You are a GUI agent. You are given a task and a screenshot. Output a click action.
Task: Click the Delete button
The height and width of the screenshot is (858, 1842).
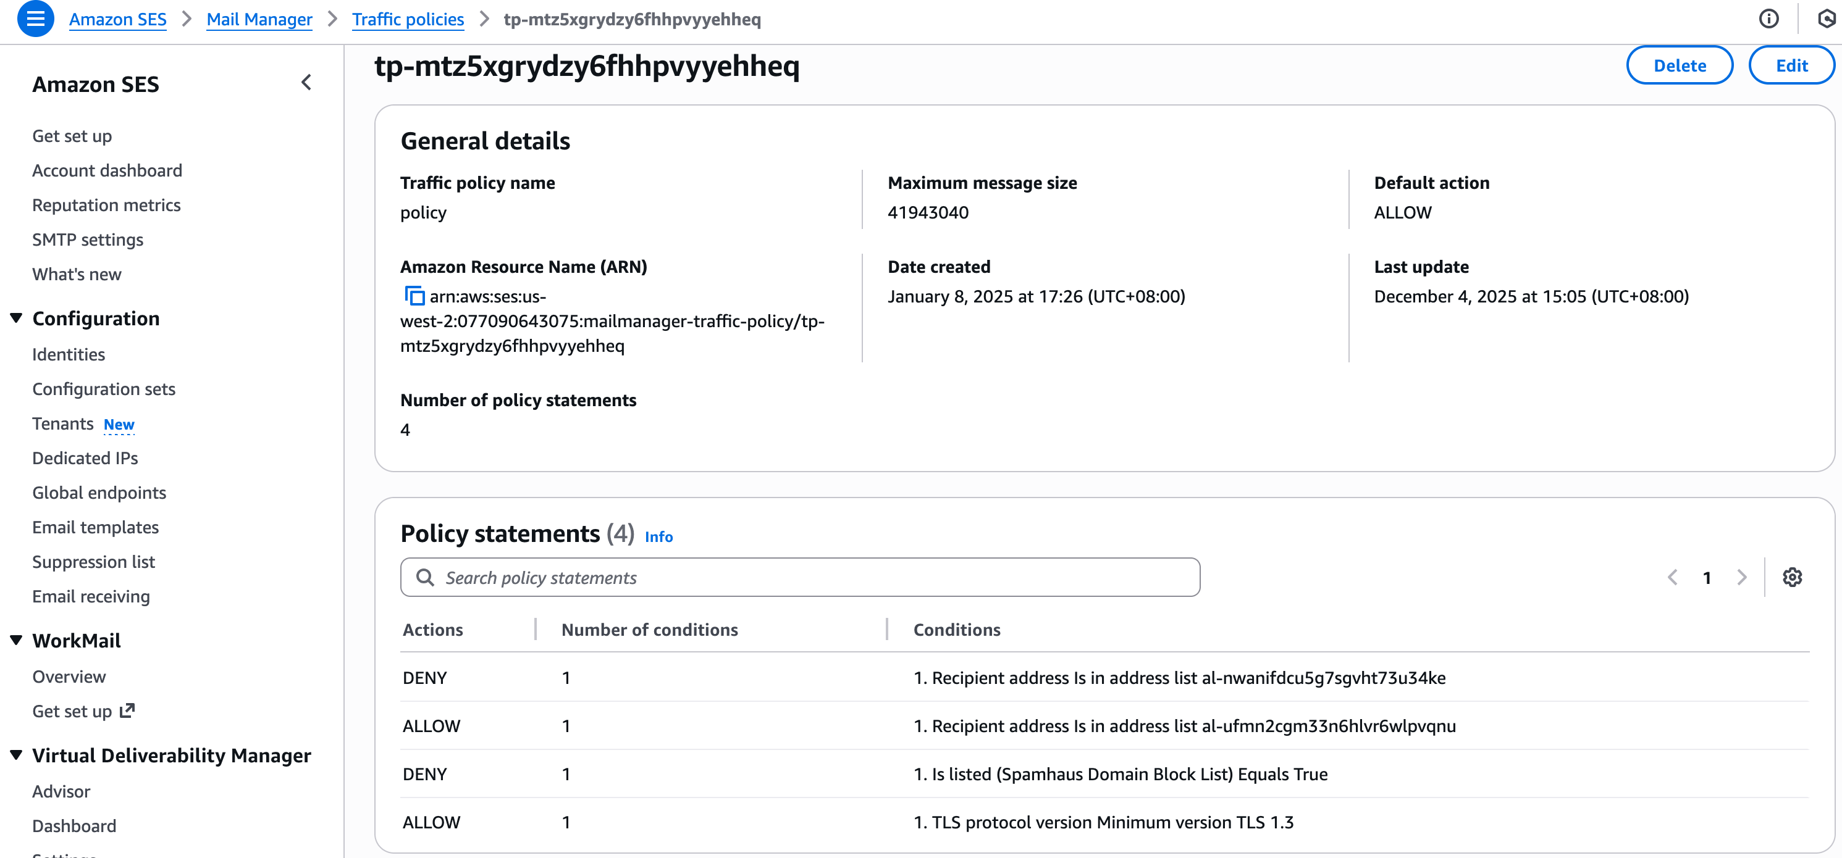coord(1679,65)
